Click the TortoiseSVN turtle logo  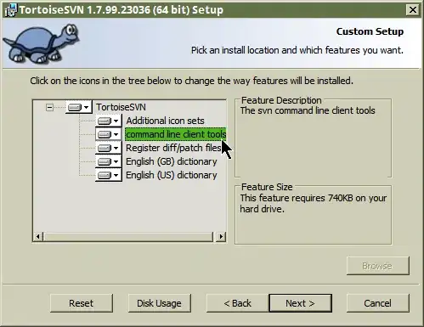41,43
